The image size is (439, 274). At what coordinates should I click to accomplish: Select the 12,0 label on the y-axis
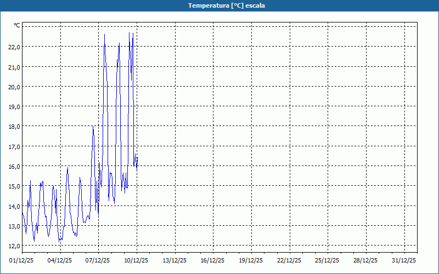[14, 246]
